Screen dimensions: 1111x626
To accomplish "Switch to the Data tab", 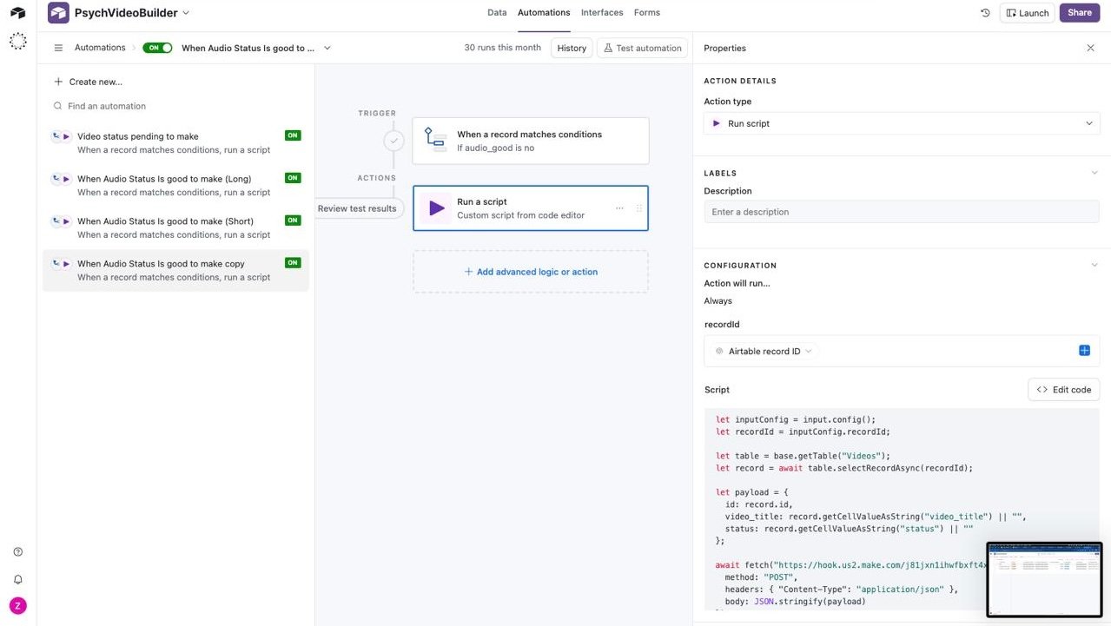I will pyautogui.click(x=497, y=13).
